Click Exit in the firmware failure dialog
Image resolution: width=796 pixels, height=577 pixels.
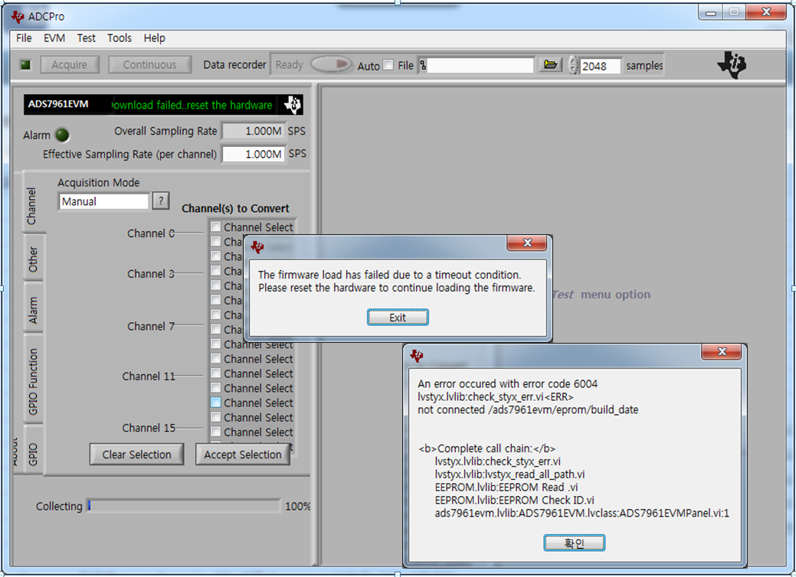[x=398, y=318]
